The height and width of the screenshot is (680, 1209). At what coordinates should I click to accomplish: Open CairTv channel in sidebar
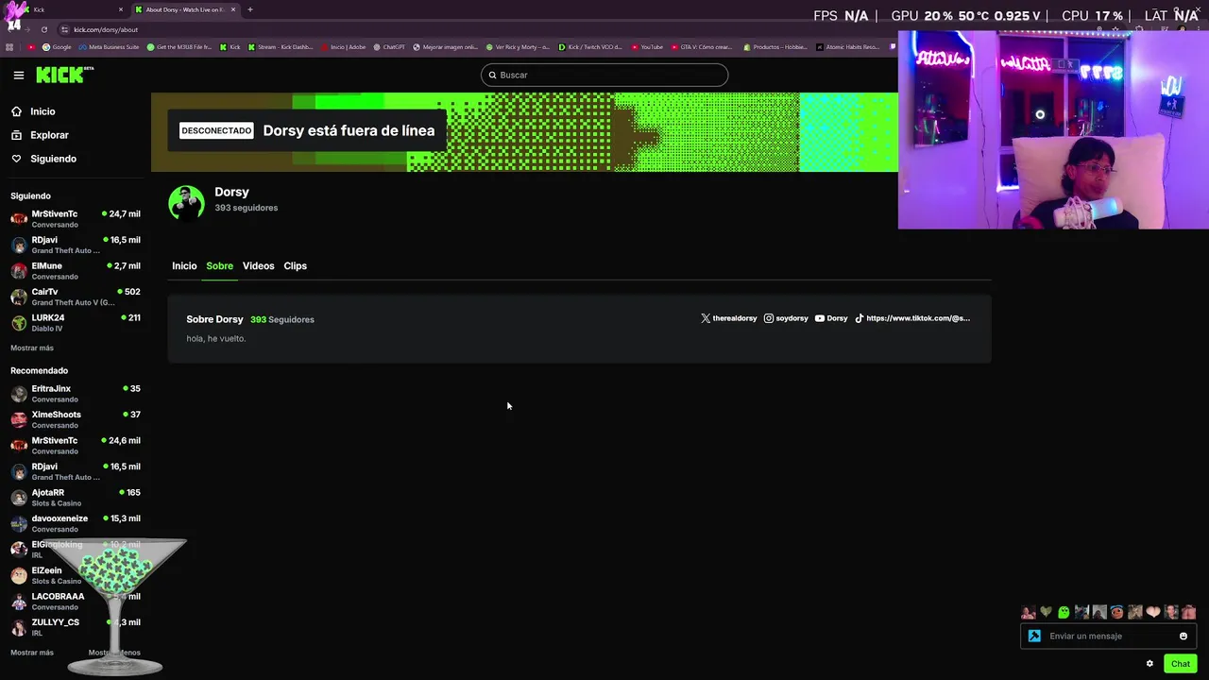pos(76,297)
